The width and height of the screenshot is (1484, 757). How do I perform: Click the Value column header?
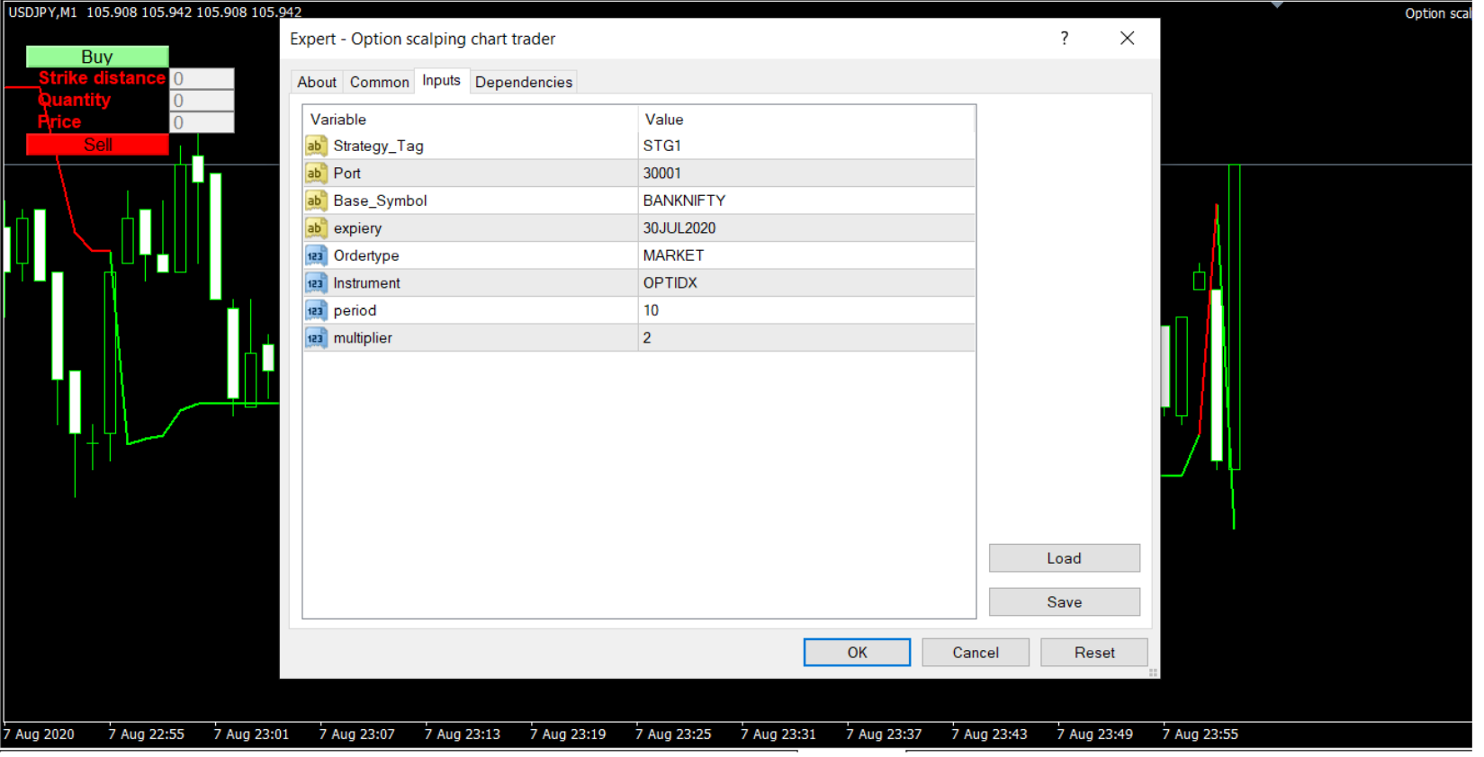[806, 120]
